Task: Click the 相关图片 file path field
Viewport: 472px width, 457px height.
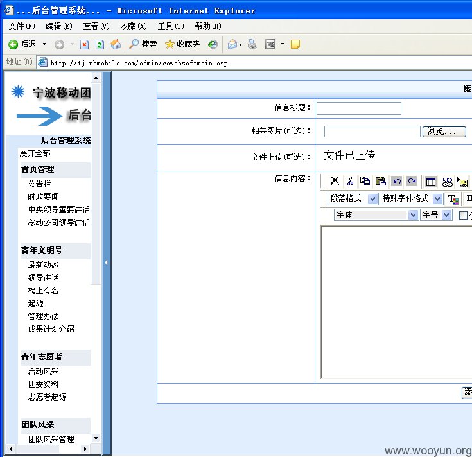Action: pyautogui.click(x=372, y=132)
